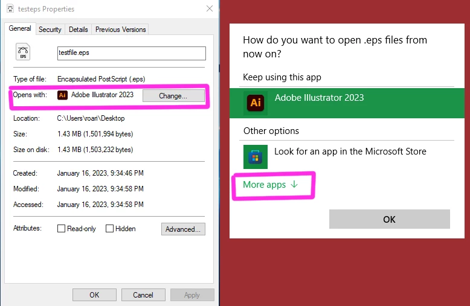Open the Security tab

coord(50,30)
